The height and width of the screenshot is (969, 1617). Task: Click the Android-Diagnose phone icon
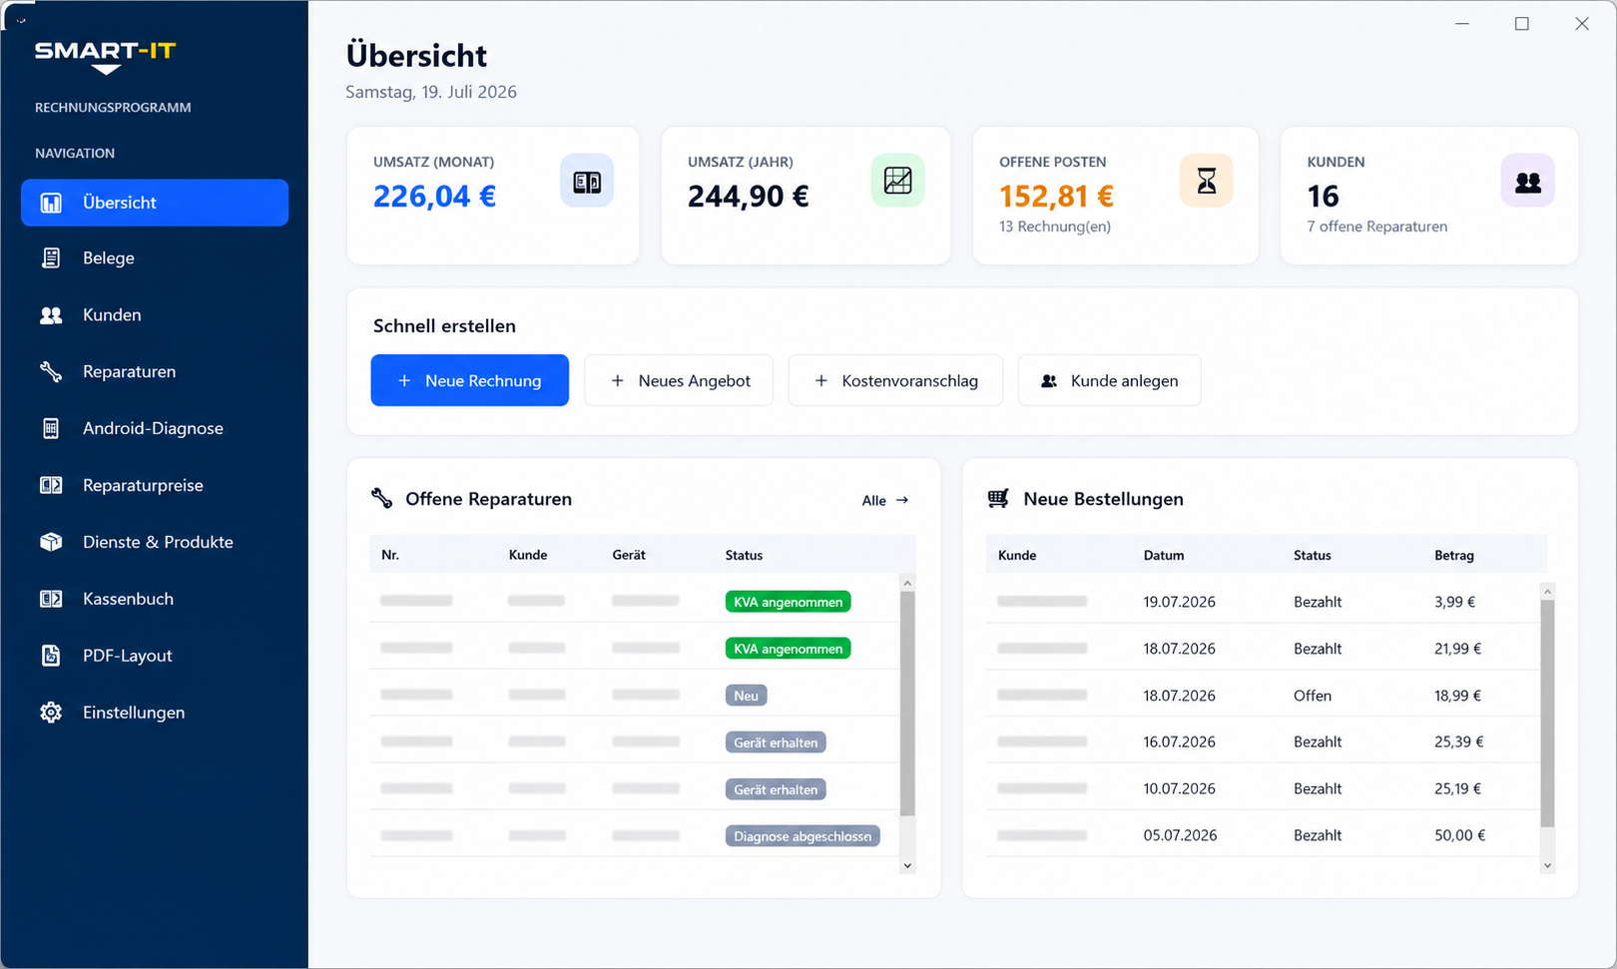coord(51,429)
